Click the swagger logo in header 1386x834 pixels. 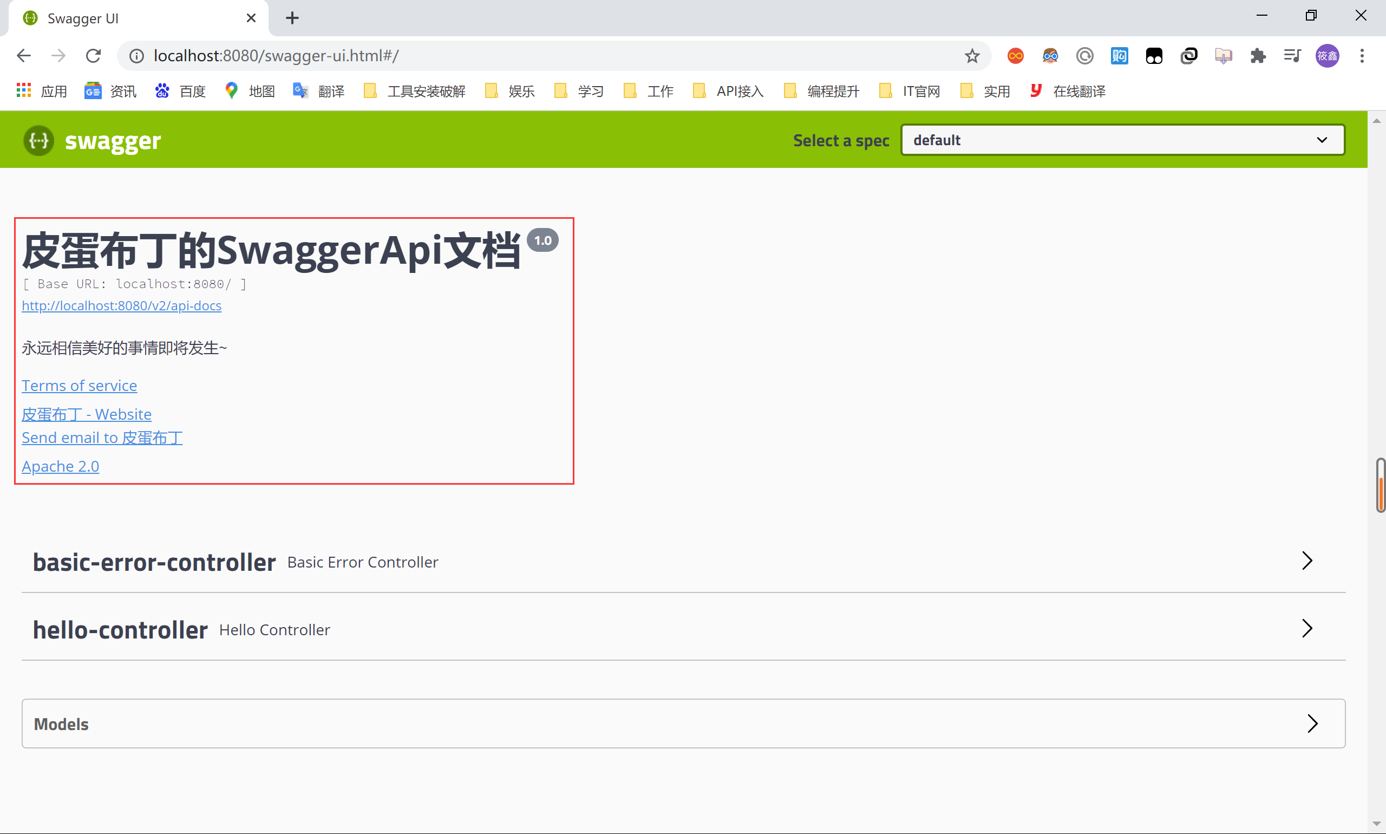coord(92,140)
